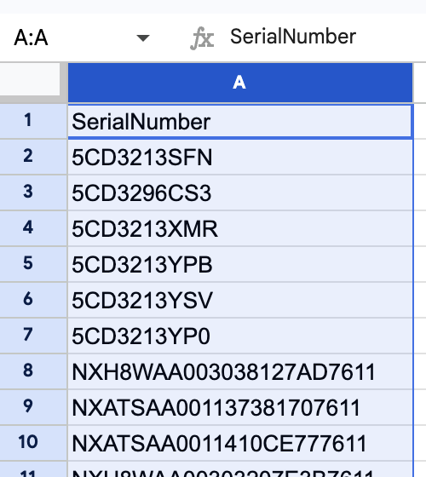This screenshot has height=477, width=426.
Task: Click the SerialNumber cell in row 1
Action: pos(240,121)
